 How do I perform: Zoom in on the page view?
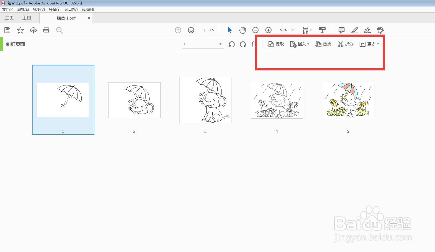point(268,30)
